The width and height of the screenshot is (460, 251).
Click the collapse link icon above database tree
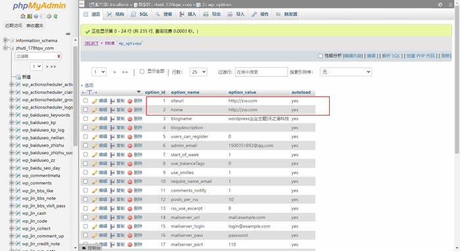tap(68, 34)
